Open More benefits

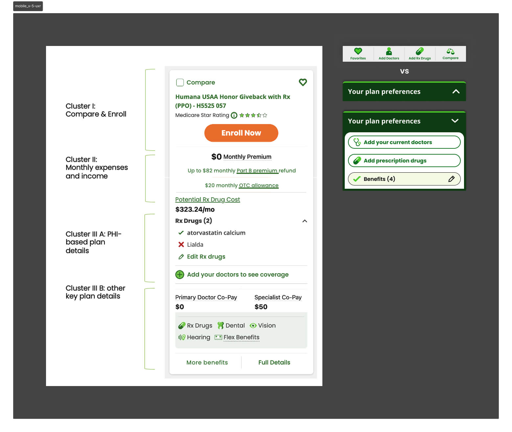pyautogui.click(x=207, y=362)
